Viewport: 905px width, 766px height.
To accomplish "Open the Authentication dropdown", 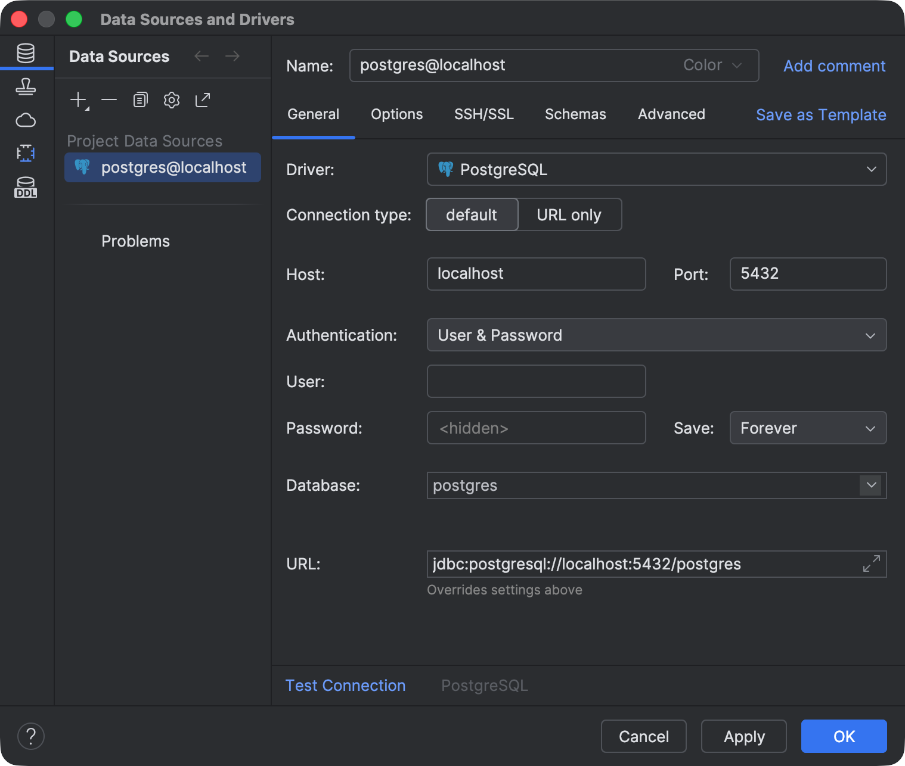I will pyautogui.click(x=657, y=335).
